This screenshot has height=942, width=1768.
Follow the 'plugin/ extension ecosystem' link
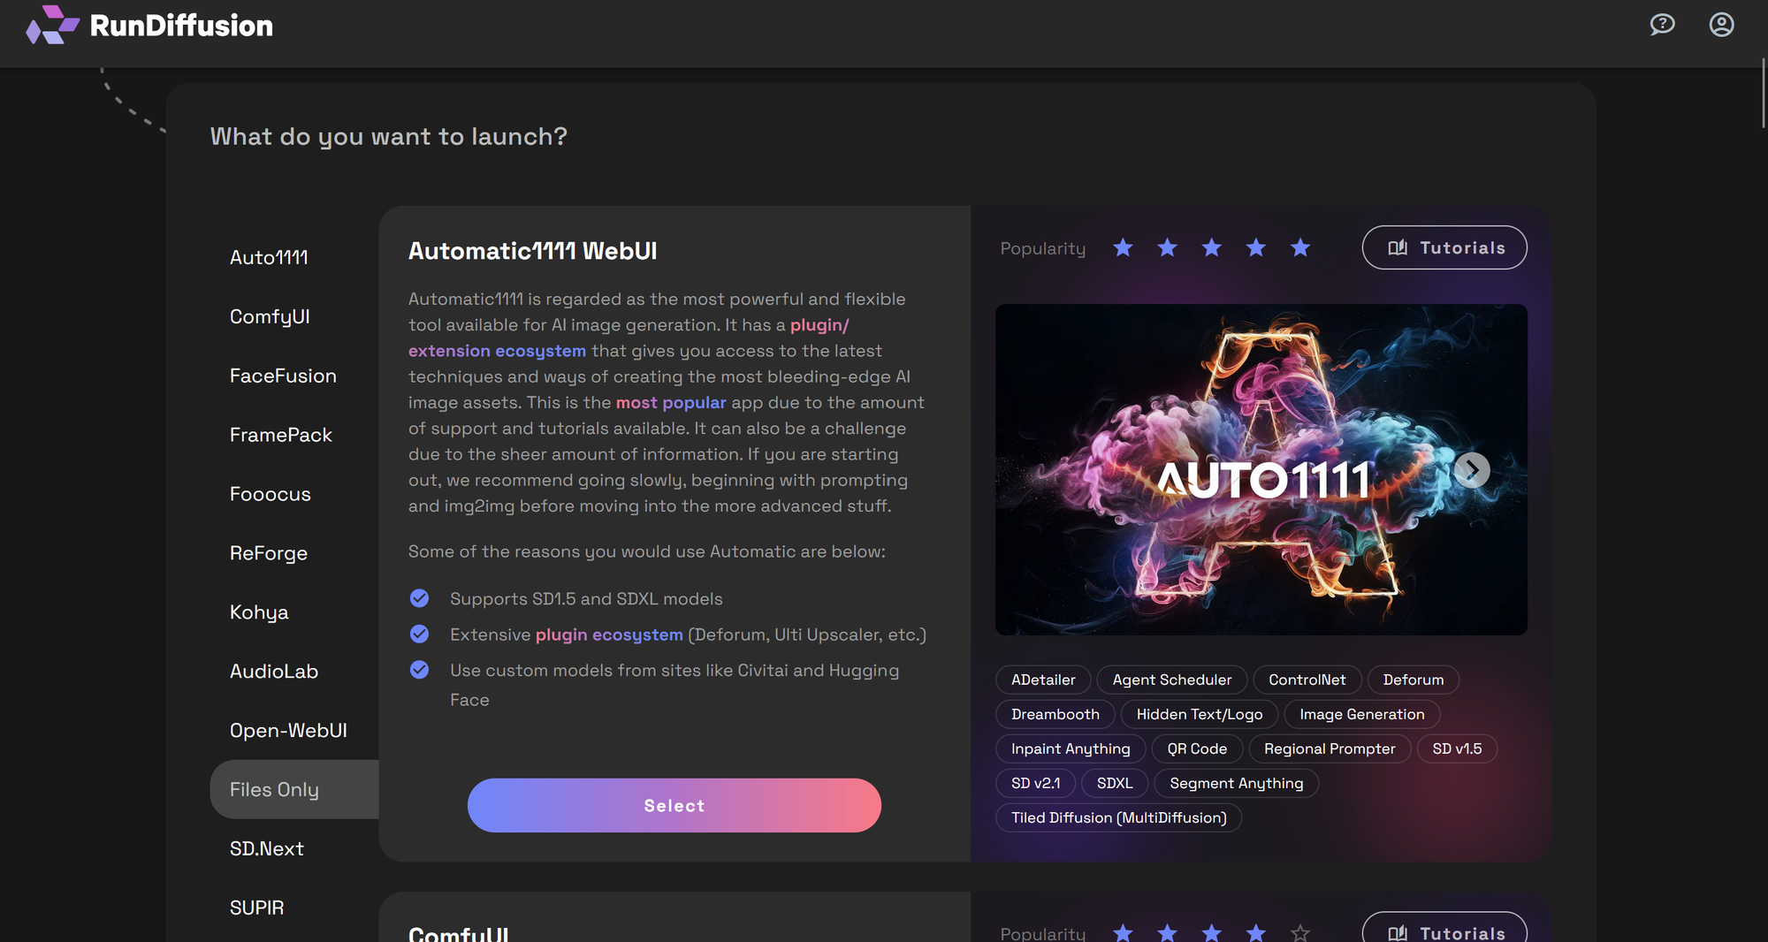click(629, 338)
